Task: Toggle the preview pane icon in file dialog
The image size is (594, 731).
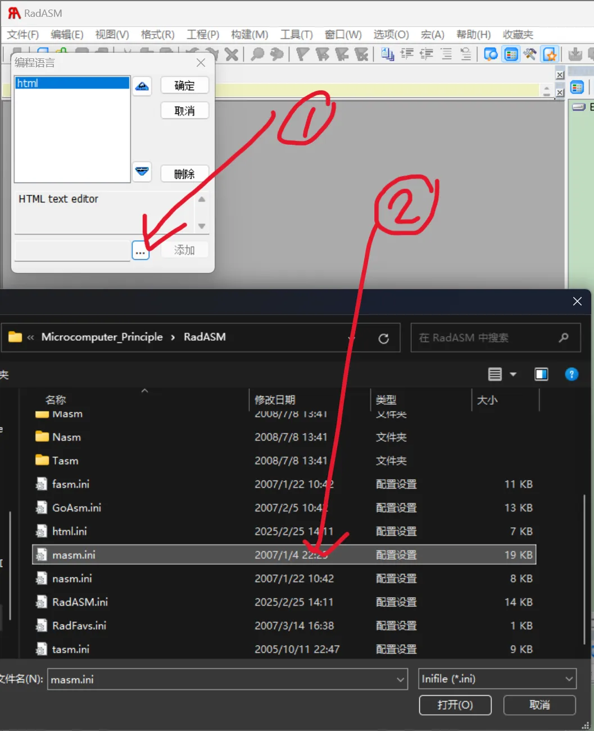Action: pyautogui.click(x=541, y=374)
